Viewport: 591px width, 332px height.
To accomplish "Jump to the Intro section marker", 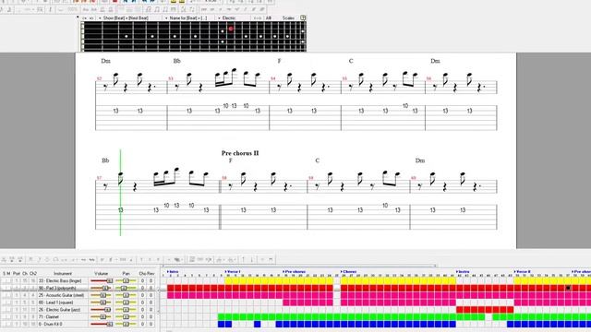I will (x=173, y=271).
